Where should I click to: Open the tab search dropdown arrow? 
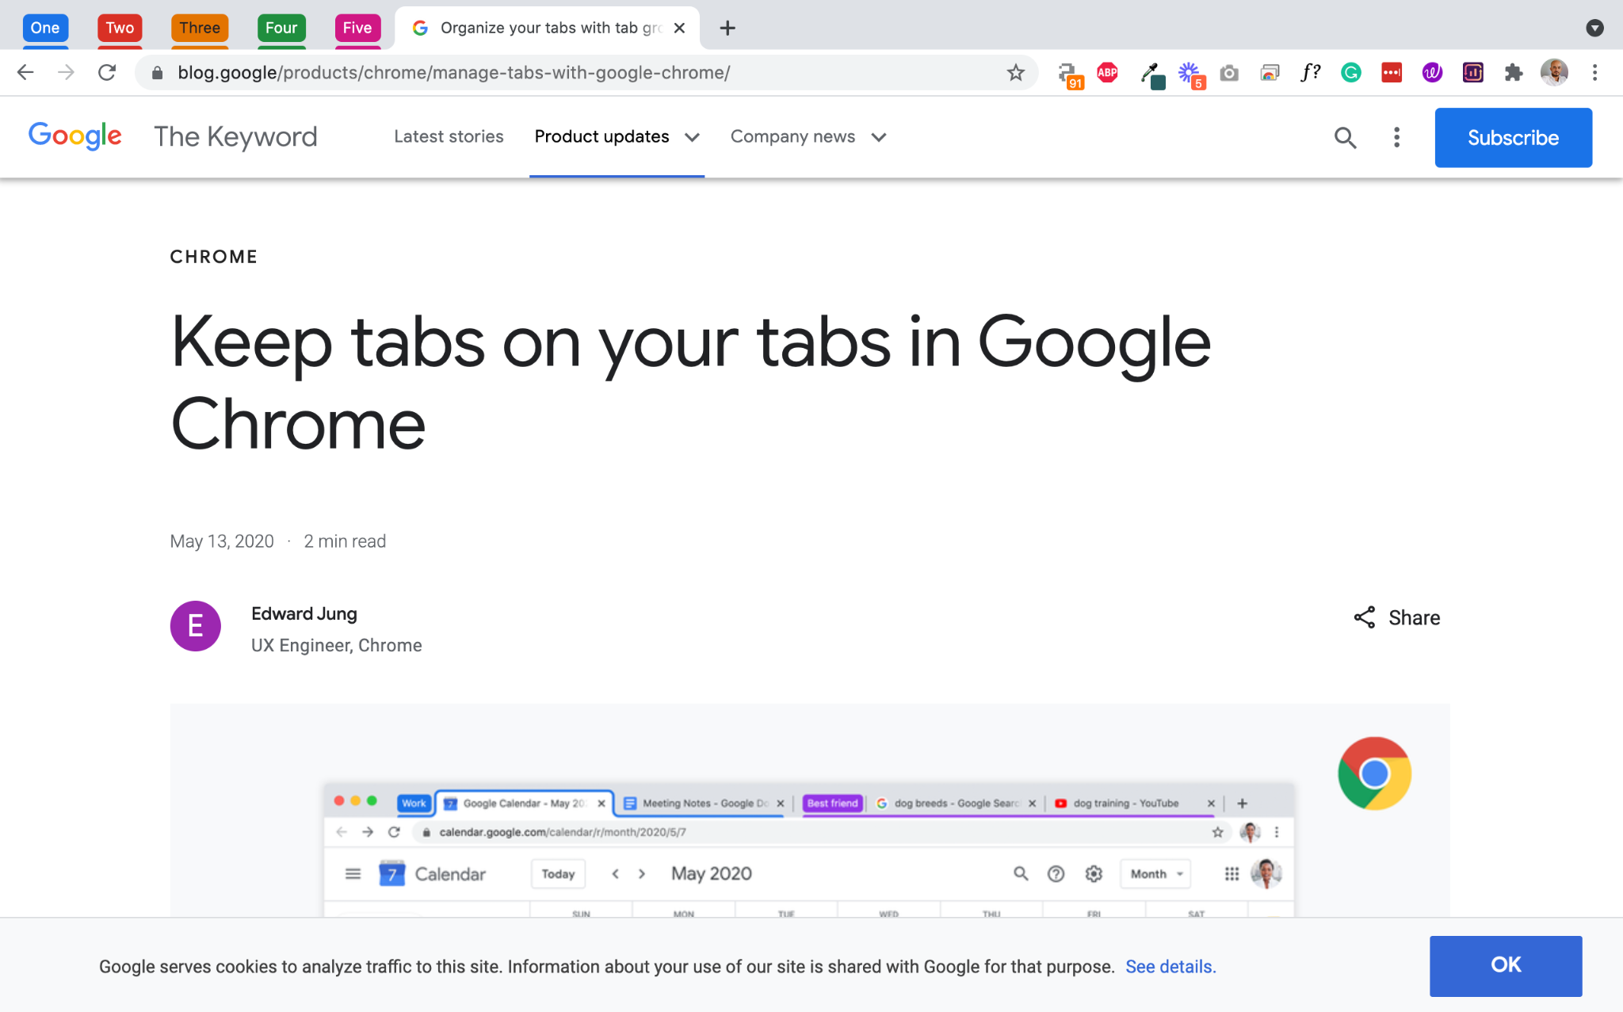point(1594,29)
